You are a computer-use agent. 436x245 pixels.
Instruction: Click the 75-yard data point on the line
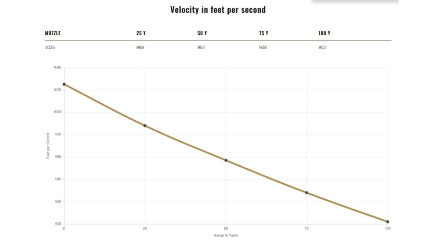[x=307, y=193]
